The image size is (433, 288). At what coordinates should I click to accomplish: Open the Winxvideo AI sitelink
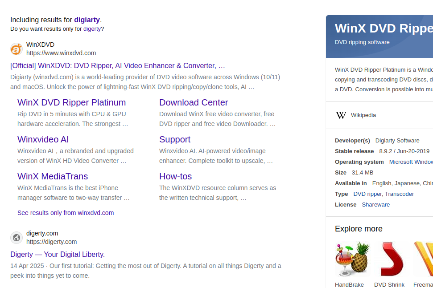pos(43,139)
